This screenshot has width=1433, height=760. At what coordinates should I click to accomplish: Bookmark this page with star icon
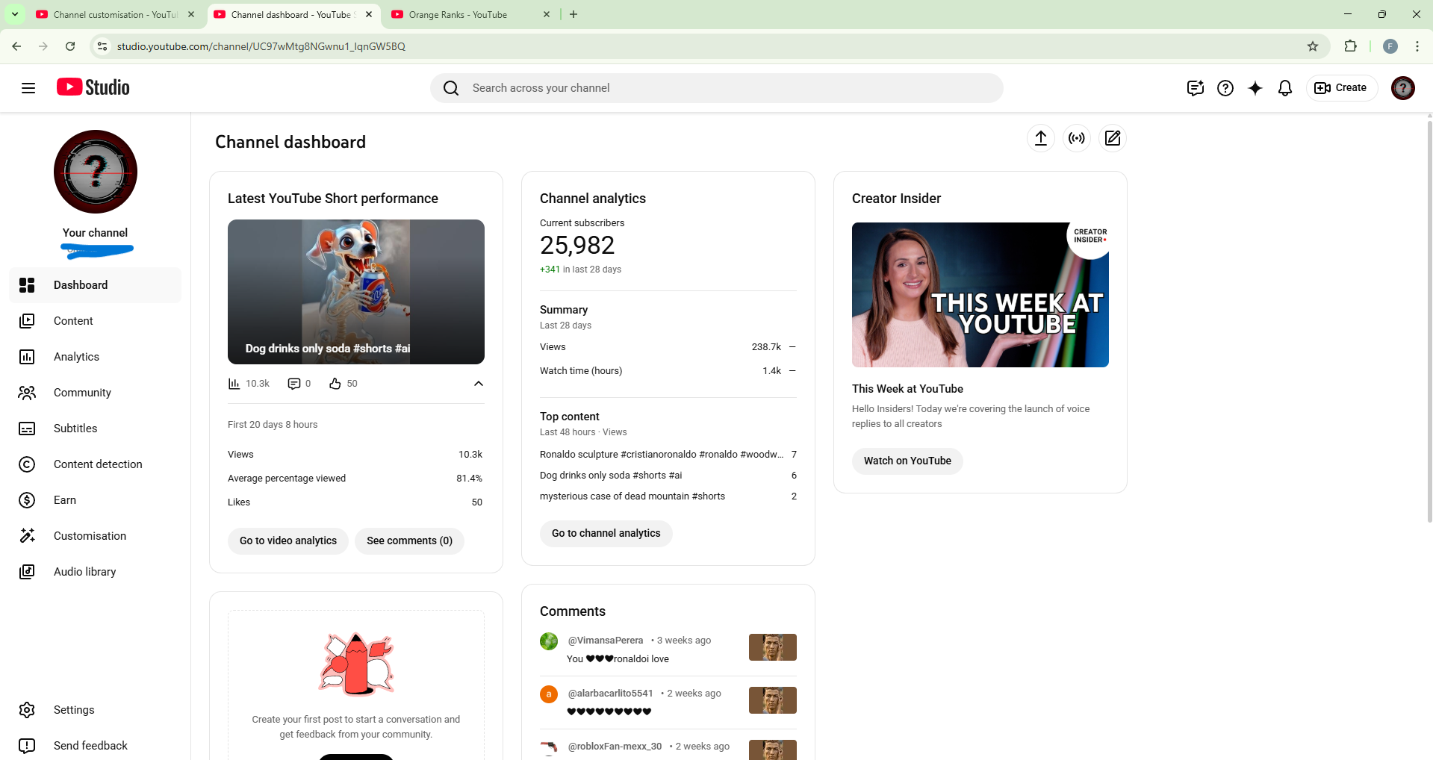pos(1312,46)
